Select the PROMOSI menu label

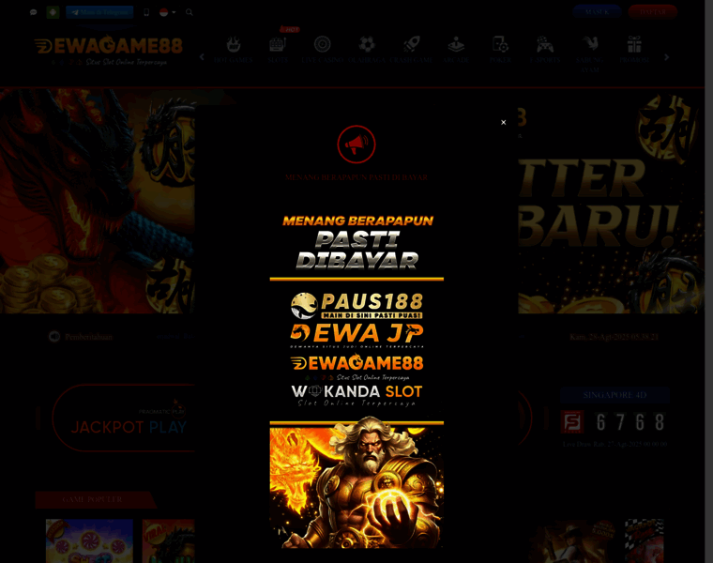(x=634, y=59)
